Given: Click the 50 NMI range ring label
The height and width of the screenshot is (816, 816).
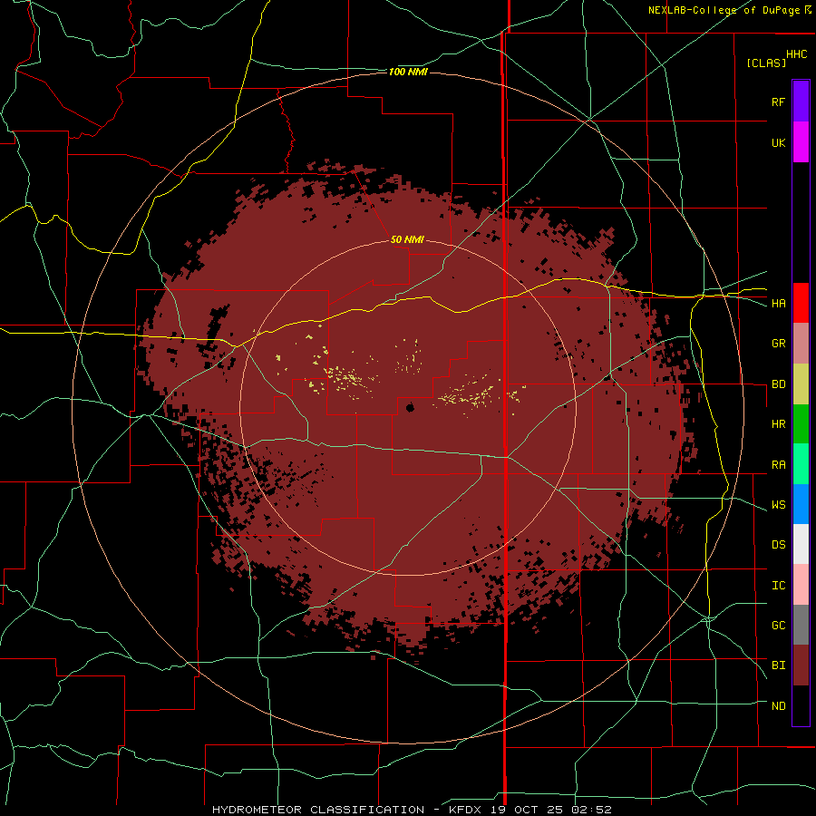Looking at the screenshot, I should tap(407, 239).
